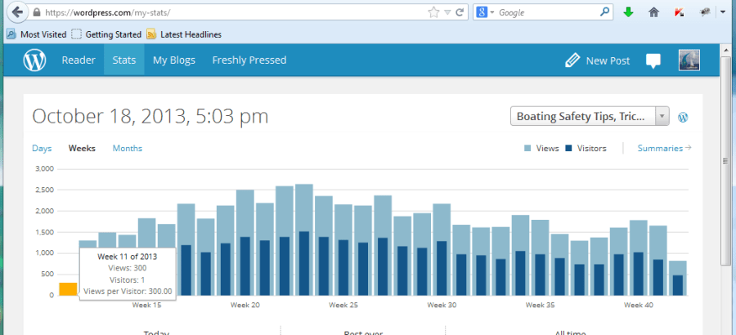This screenshot has width=736, height=335.
Task: Open the notifications speech bubble icon
Action: pyautogui.click(x=653, y=60)
